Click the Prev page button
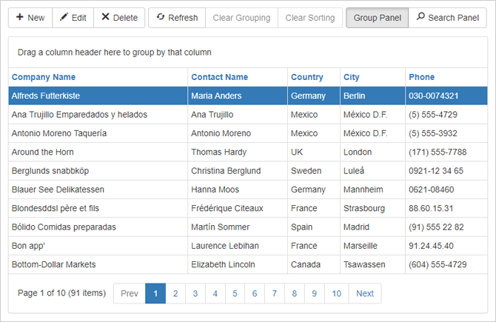Screen dimensions: 496x322 tap(130, 294)
